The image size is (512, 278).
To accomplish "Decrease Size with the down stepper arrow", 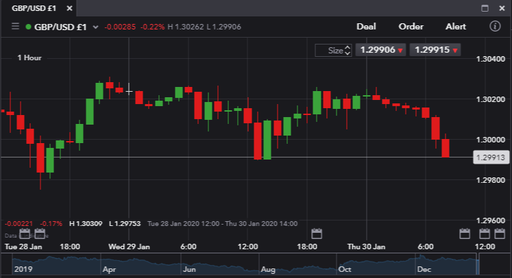I will 348,53.
